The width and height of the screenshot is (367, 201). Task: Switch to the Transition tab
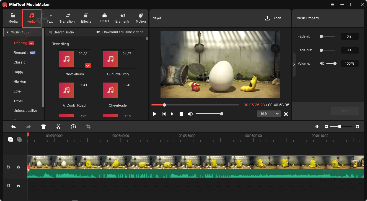coord(67,18)
